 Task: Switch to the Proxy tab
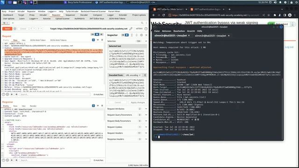32,15
